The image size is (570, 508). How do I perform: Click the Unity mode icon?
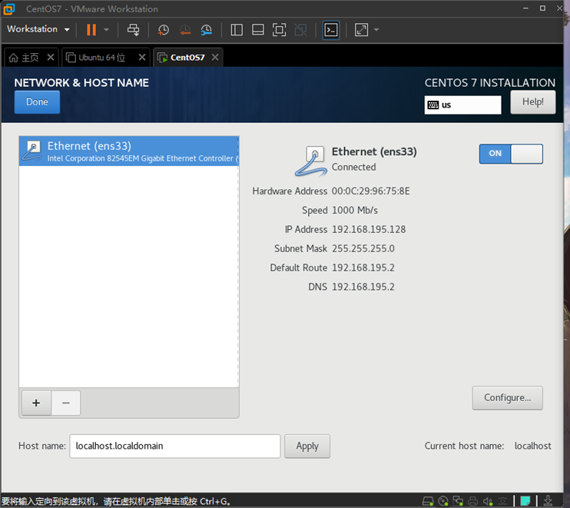300,30
